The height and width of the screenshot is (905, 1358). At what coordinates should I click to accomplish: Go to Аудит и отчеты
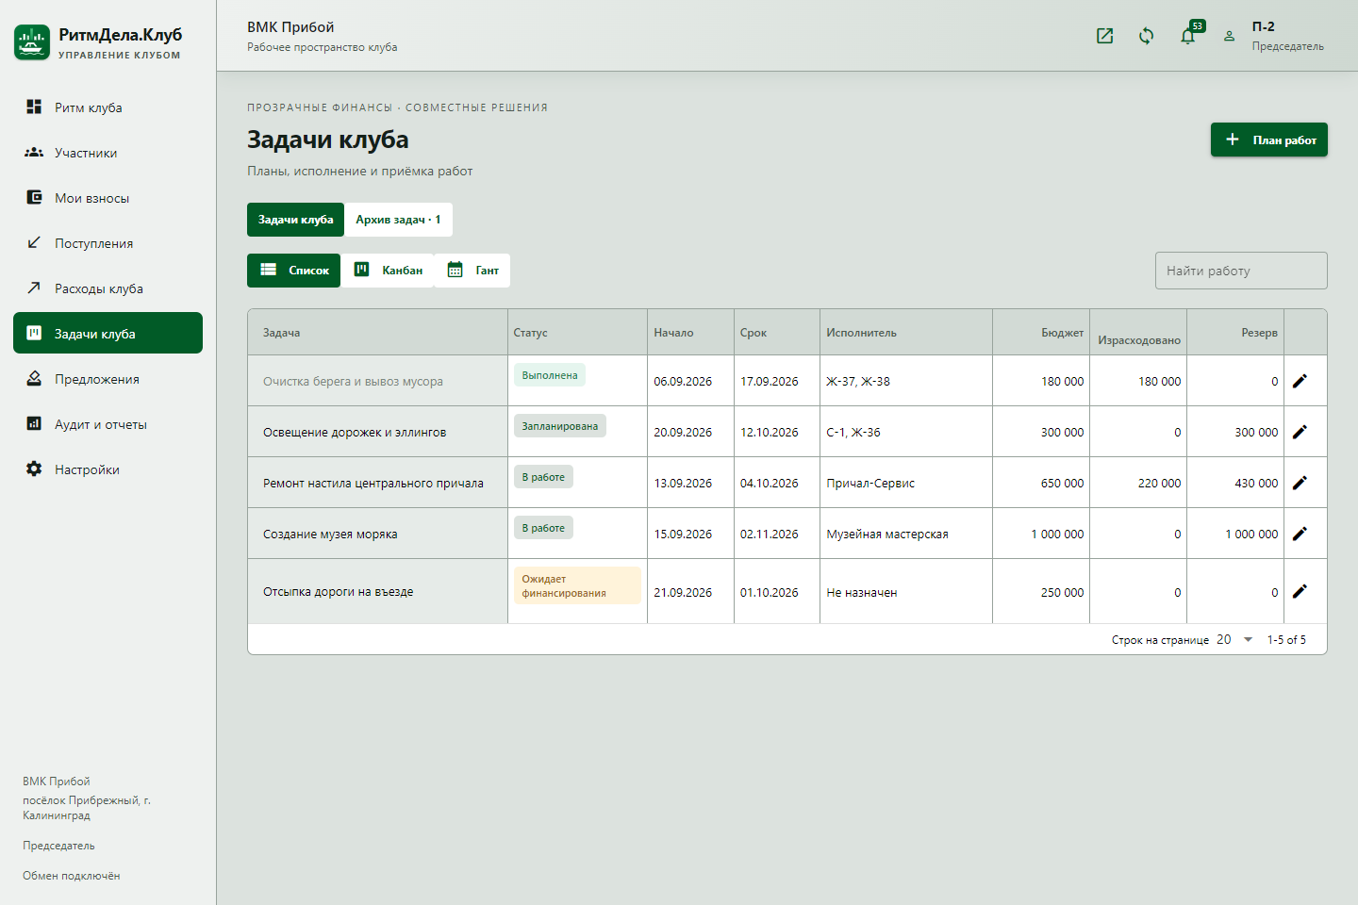click(x=108, y=423)
